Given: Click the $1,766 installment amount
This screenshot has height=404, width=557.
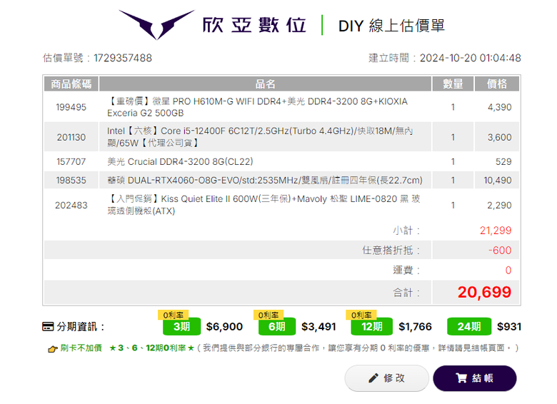Looking at the screenshot, I should point(416,327).
